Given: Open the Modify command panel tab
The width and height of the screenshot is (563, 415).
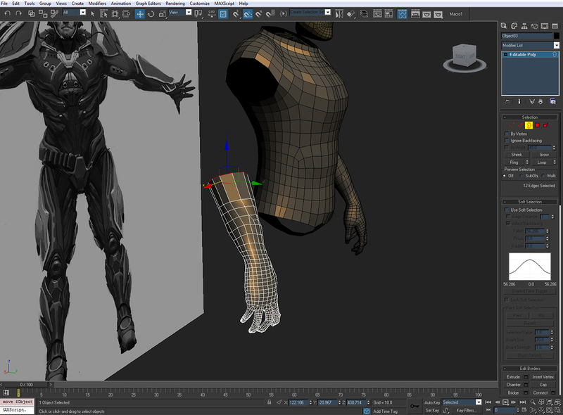Looking at the screenshot, I should coord(514,26).
